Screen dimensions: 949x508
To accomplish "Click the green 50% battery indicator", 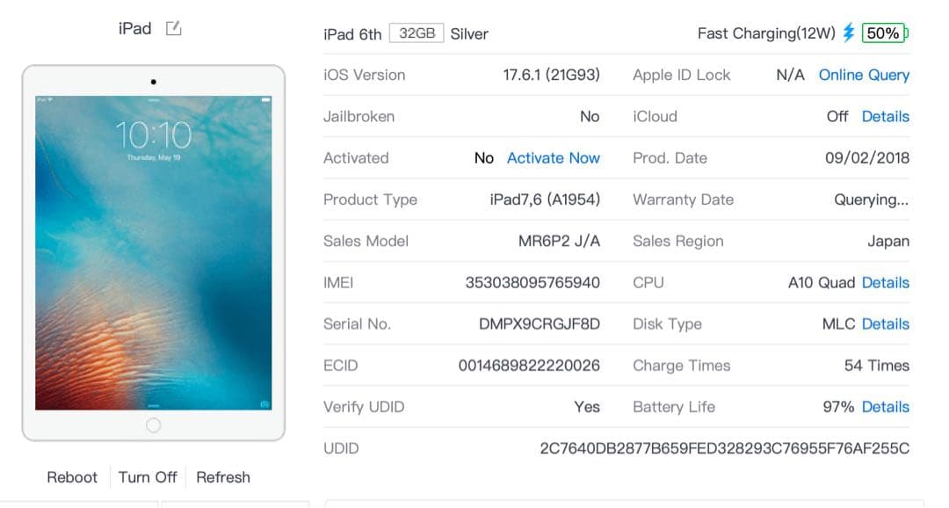I will pos(883,33).
